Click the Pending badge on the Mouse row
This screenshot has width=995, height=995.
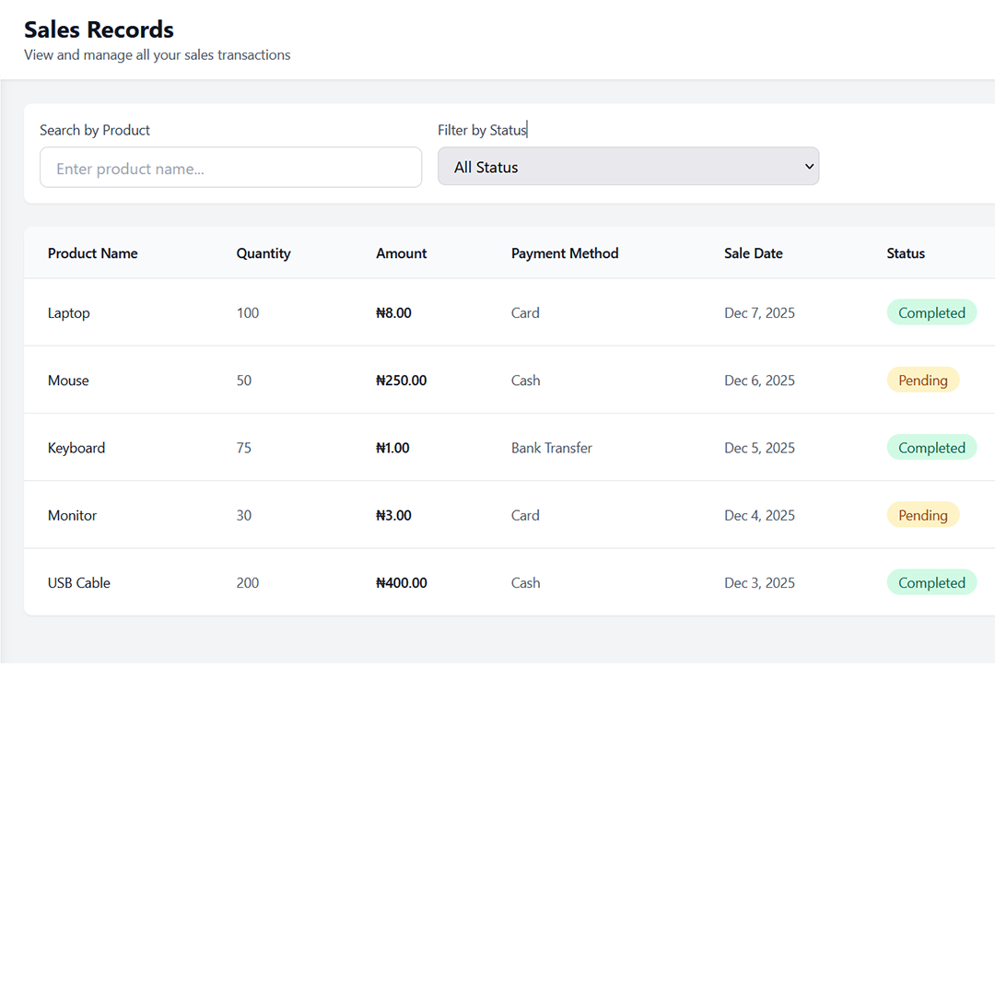point(923,380)
